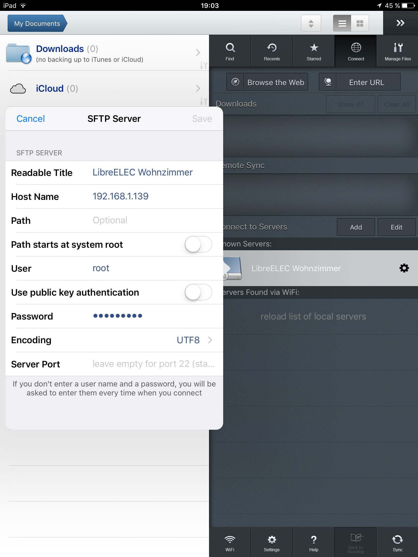Select LibreELEC Wohnzimmer known server

coord(321,268)
